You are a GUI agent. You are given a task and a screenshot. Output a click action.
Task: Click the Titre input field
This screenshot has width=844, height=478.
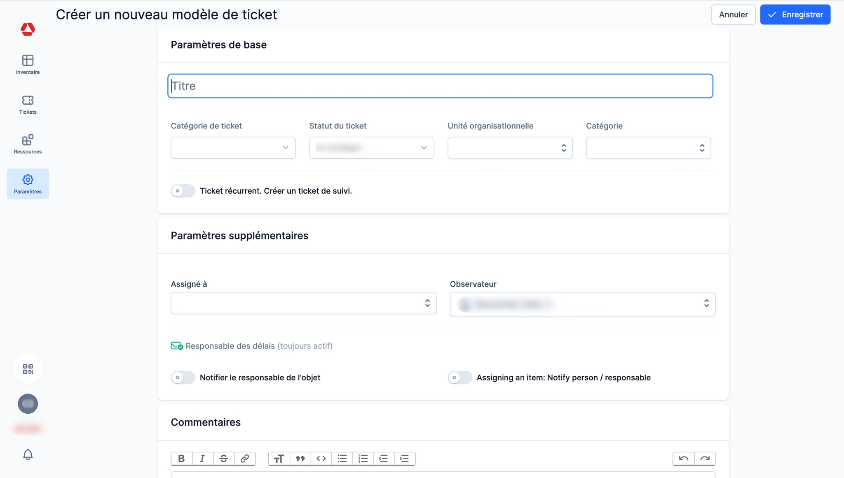click(440, 86)
